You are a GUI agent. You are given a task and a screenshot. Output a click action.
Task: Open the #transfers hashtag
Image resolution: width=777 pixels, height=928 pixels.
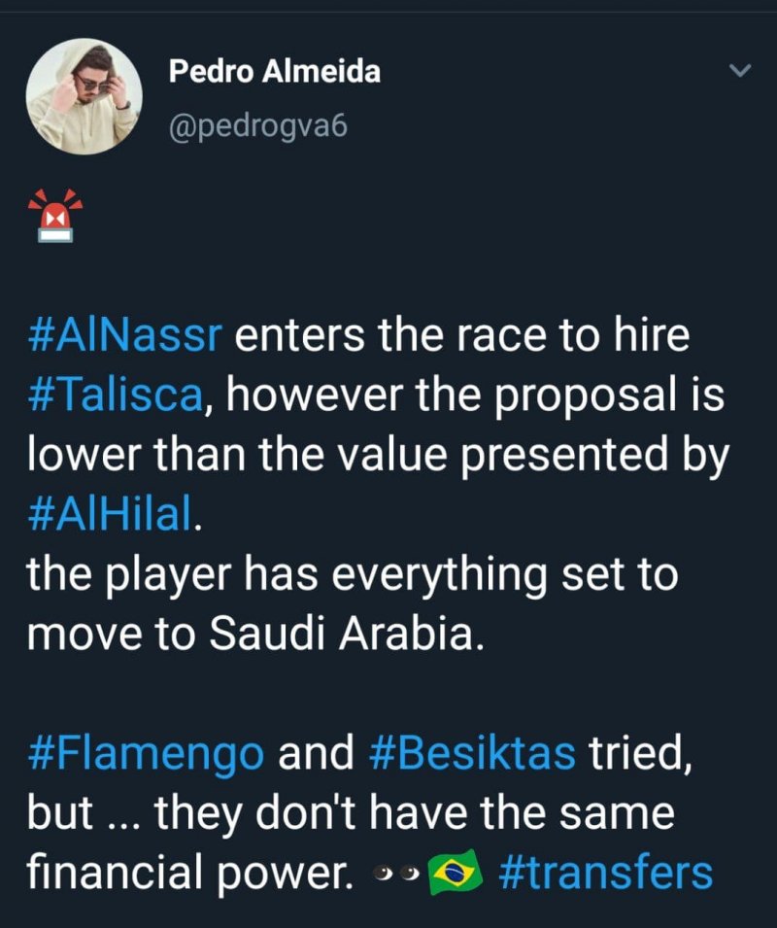[605, 872]
